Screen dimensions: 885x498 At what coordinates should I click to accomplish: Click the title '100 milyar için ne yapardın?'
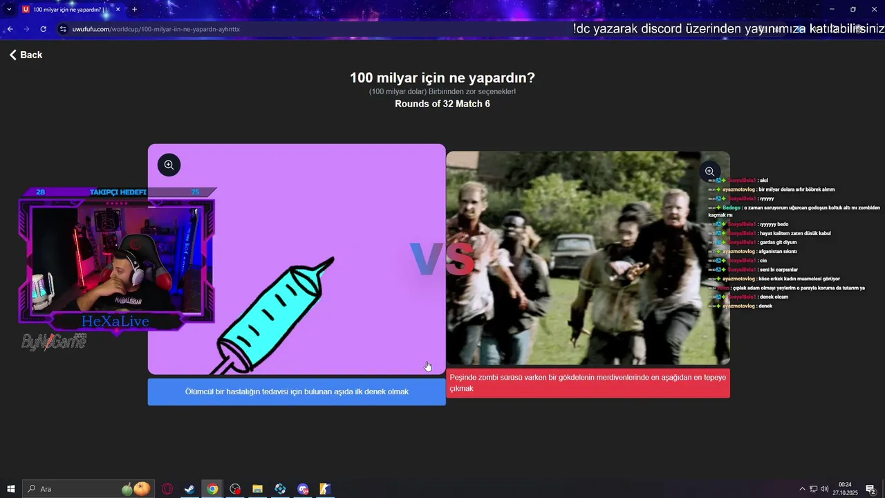[x=442, y=78]
